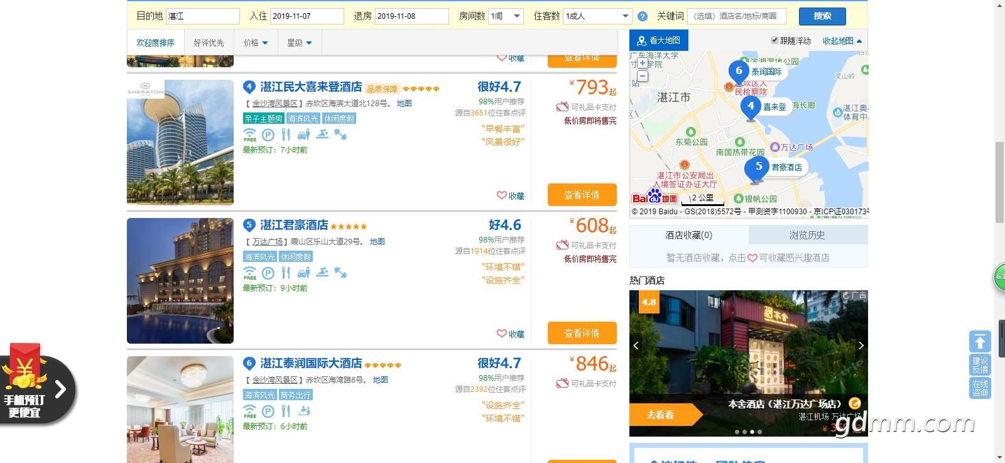Open the 湛江泰润国际大酒店 title link
Screen dimensions: 1005x463
311,363
